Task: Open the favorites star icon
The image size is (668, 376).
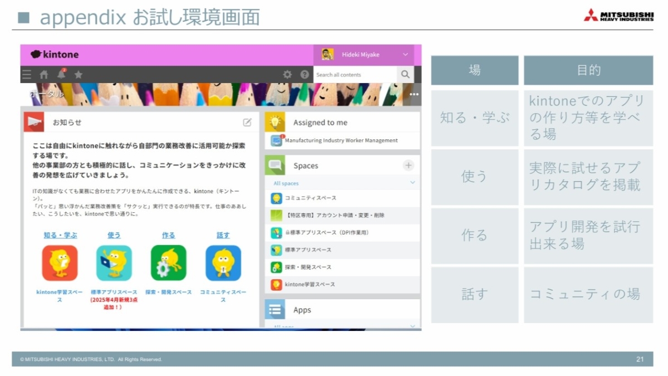Action: tap(78, 75)
